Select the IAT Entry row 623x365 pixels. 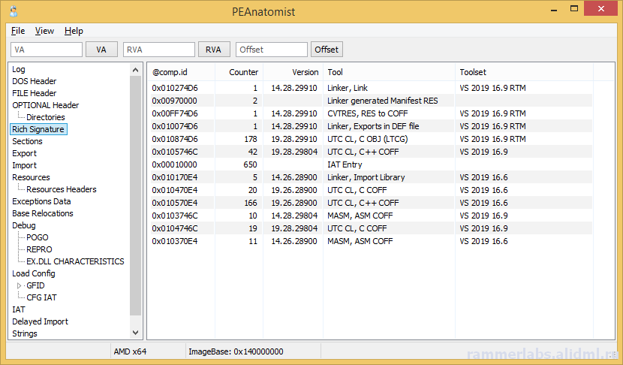pos(371,164)
